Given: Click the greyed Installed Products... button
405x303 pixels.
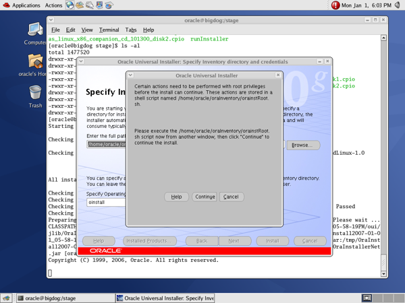Looking at the screenshot, I should [150, 241].
